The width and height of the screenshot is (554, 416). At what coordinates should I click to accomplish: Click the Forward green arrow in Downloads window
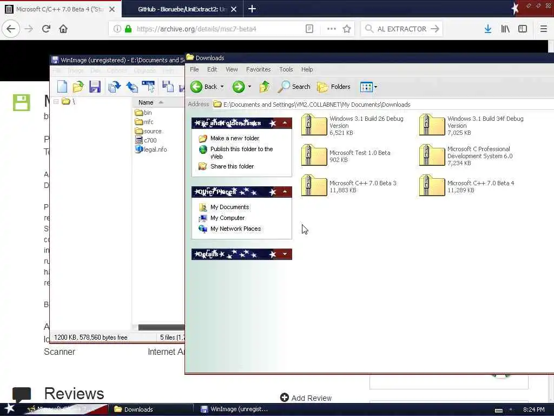[239, 87]
